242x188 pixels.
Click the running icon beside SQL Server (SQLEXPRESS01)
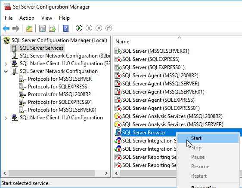coord(118,67)
